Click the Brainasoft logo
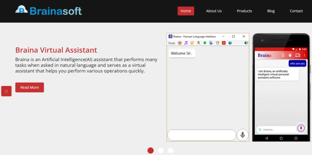This screenshot has height=155, width=312. pos(49,11)
